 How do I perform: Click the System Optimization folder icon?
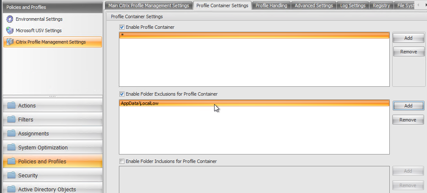[x=11, y=148]
